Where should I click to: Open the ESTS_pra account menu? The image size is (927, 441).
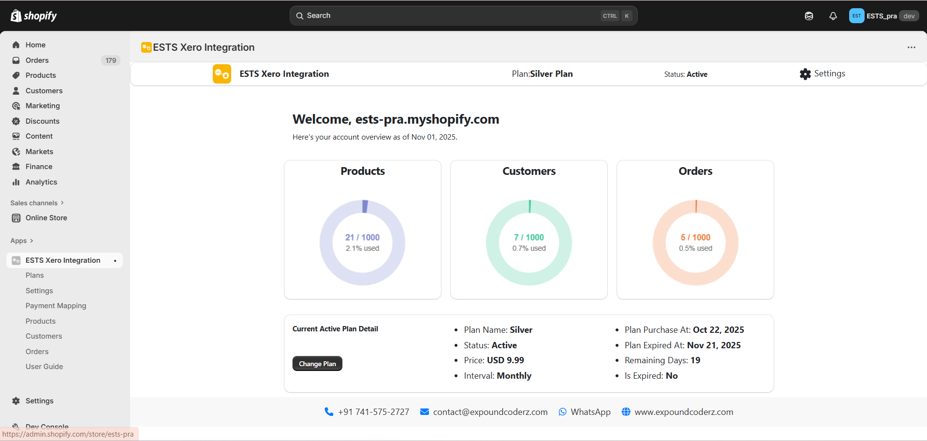[883, 16]
